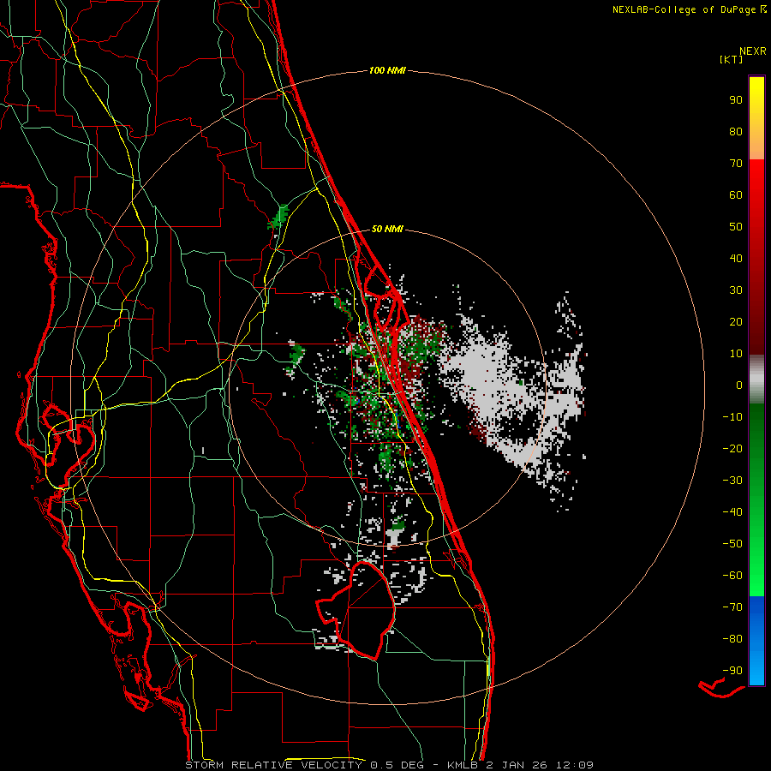This screenshot has height=771, width=771.
Task: Select the positive 70 scale value
Action: pyautogui.click(x=736, y=164)
